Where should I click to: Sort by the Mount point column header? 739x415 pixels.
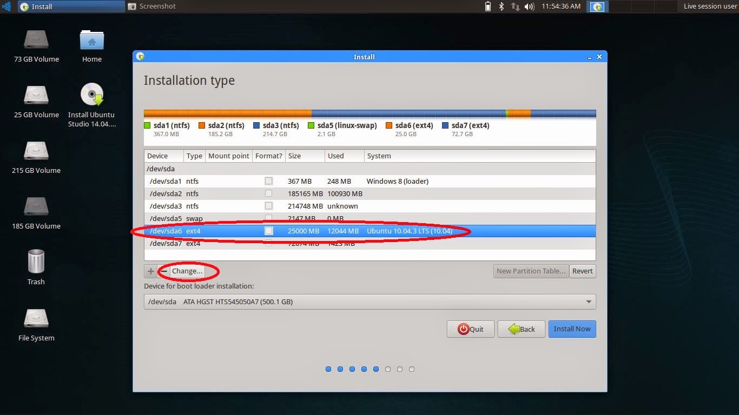[x=229, y=156]
